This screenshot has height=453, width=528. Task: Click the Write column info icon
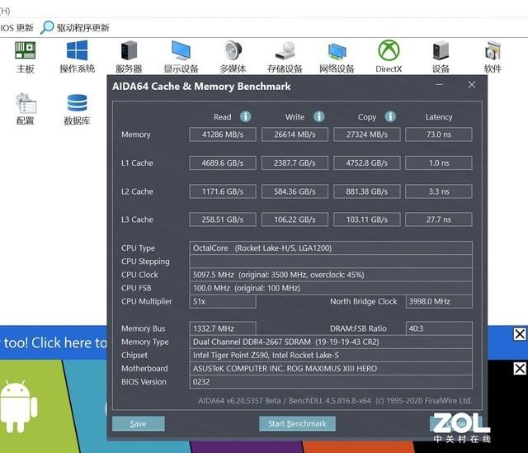[319, 116]
